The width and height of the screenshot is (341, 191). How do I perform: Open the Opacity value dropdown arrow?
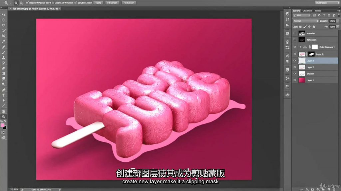[x=338, y=21]
